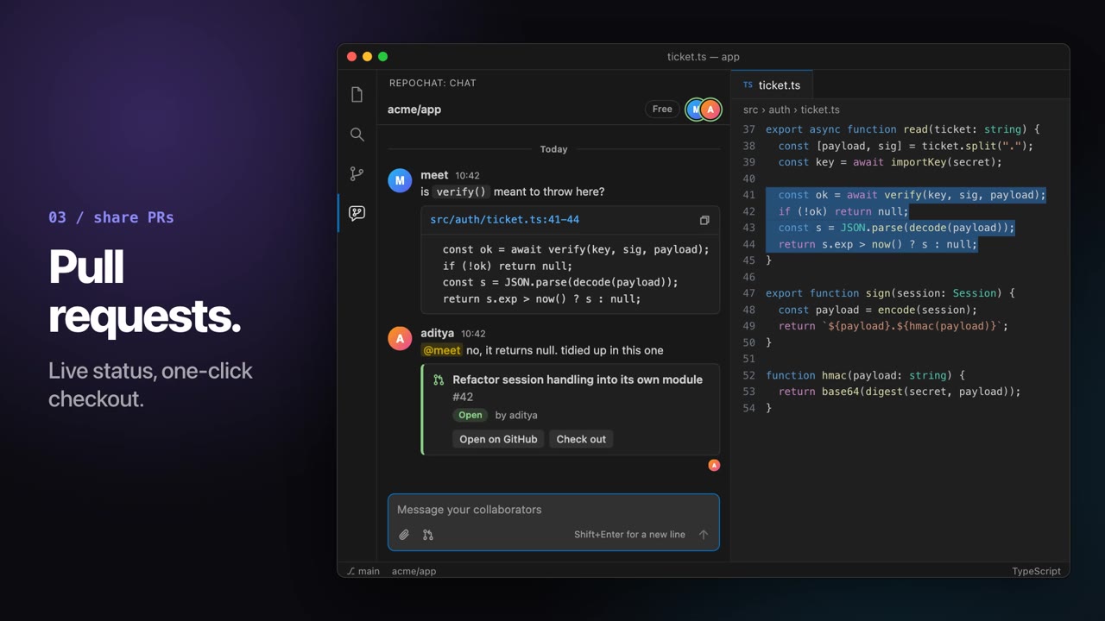1105x621 pixels.
Task: Click the share pull request icon in composer
Action: click(x=428, y=535)
